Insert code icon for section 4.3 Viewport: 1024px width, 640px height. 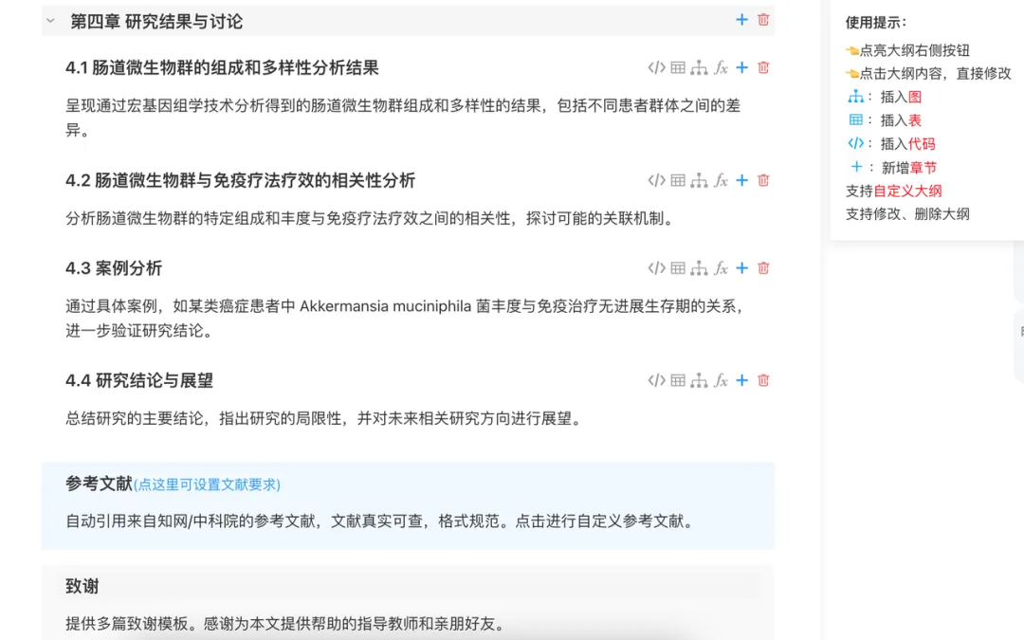[656, 268]
